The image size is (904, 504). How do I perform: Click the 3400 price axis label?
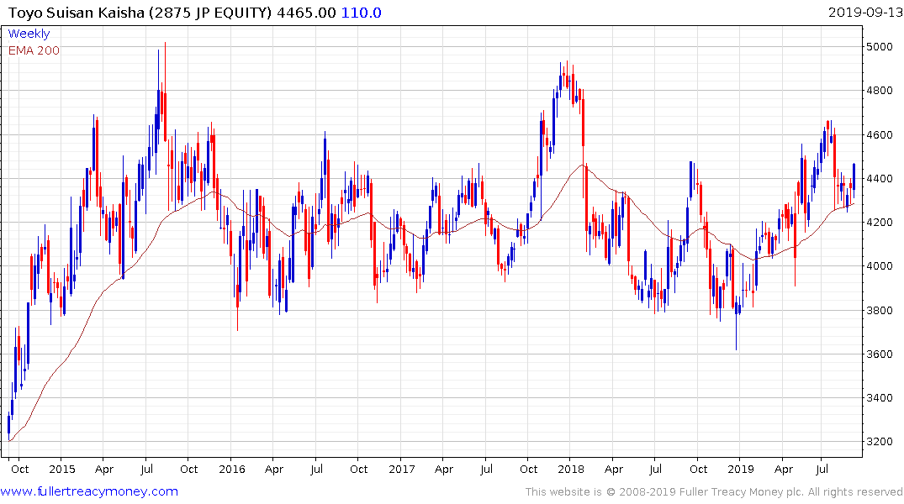coord(880,398)
